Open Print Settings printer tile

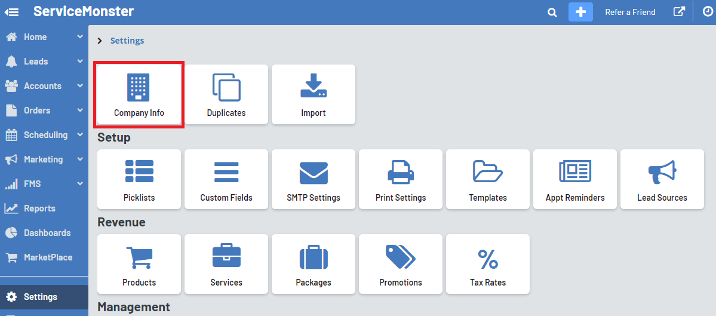[x=401, y=179]
